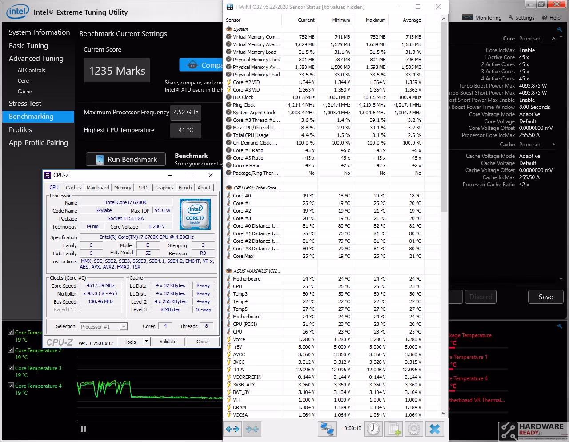Viewport: 569px width, 442px height.
Task: Open the HWiNFO remote network computers icon
Action: 327,429
